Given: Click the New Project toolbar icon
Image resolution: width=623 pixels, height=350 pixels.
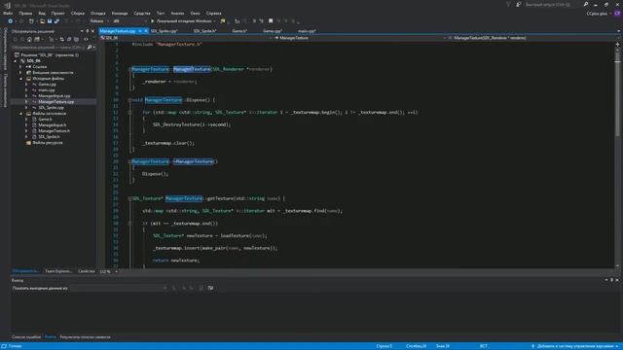Looking at the screenshot, I should (x=31, y=21).
